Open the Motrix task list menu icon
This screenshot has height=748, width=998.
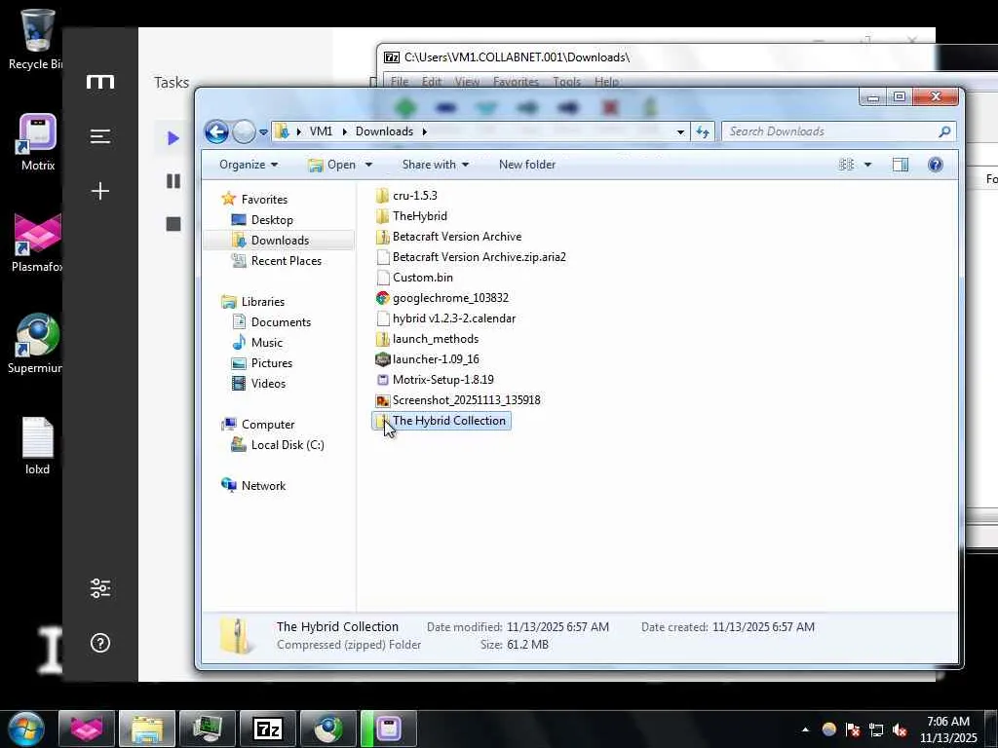(100, 136)
